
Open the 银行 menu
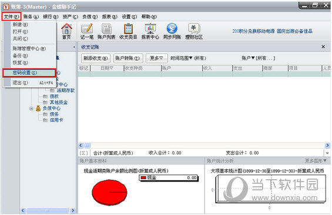[51, 16]
